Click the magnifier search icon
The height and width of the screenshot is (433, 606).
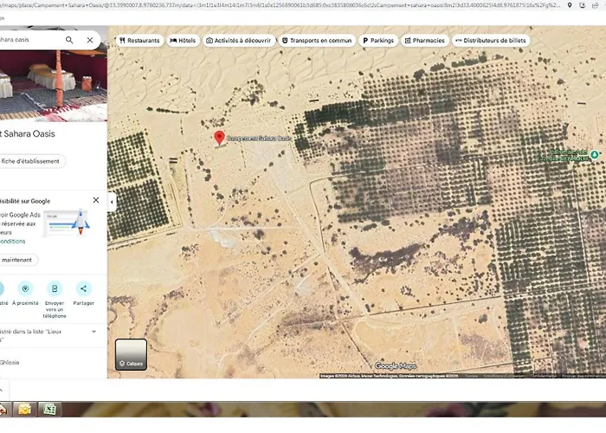coord(69,40)
